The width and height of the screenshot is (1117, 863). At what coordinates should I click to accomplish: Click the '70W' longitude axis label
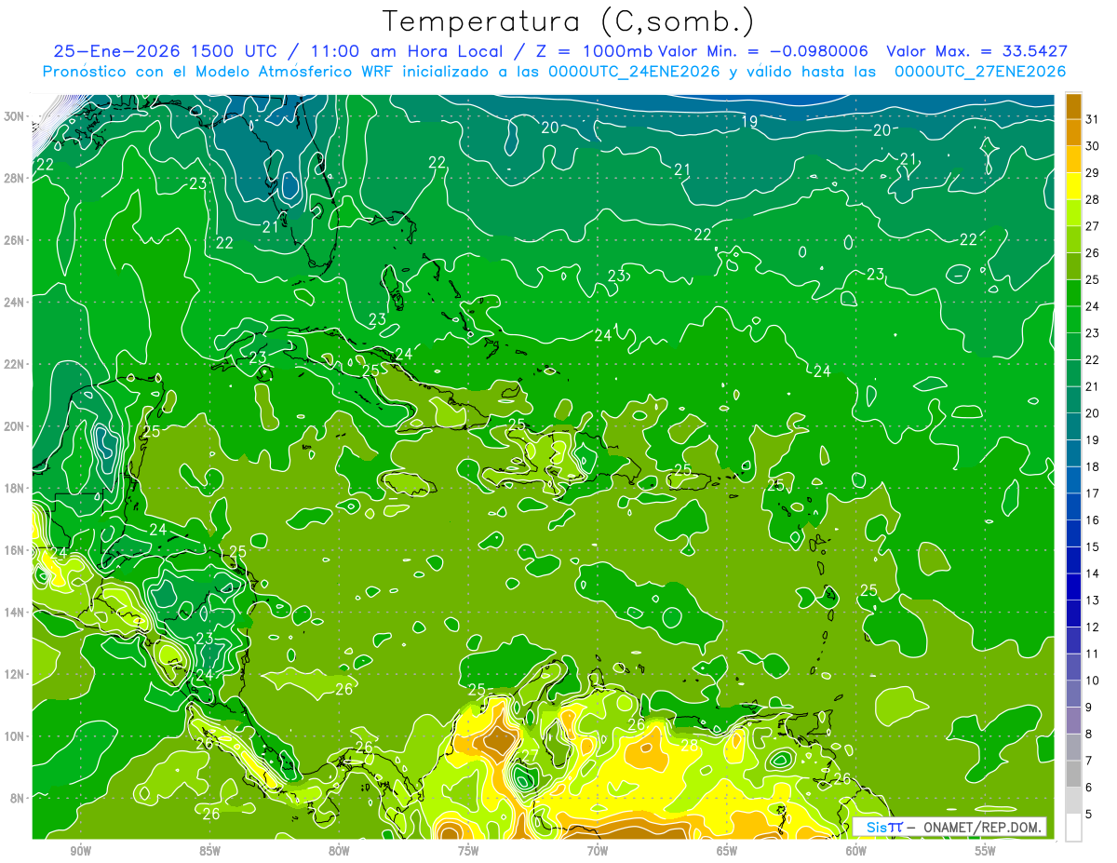(x=598, y=851)
